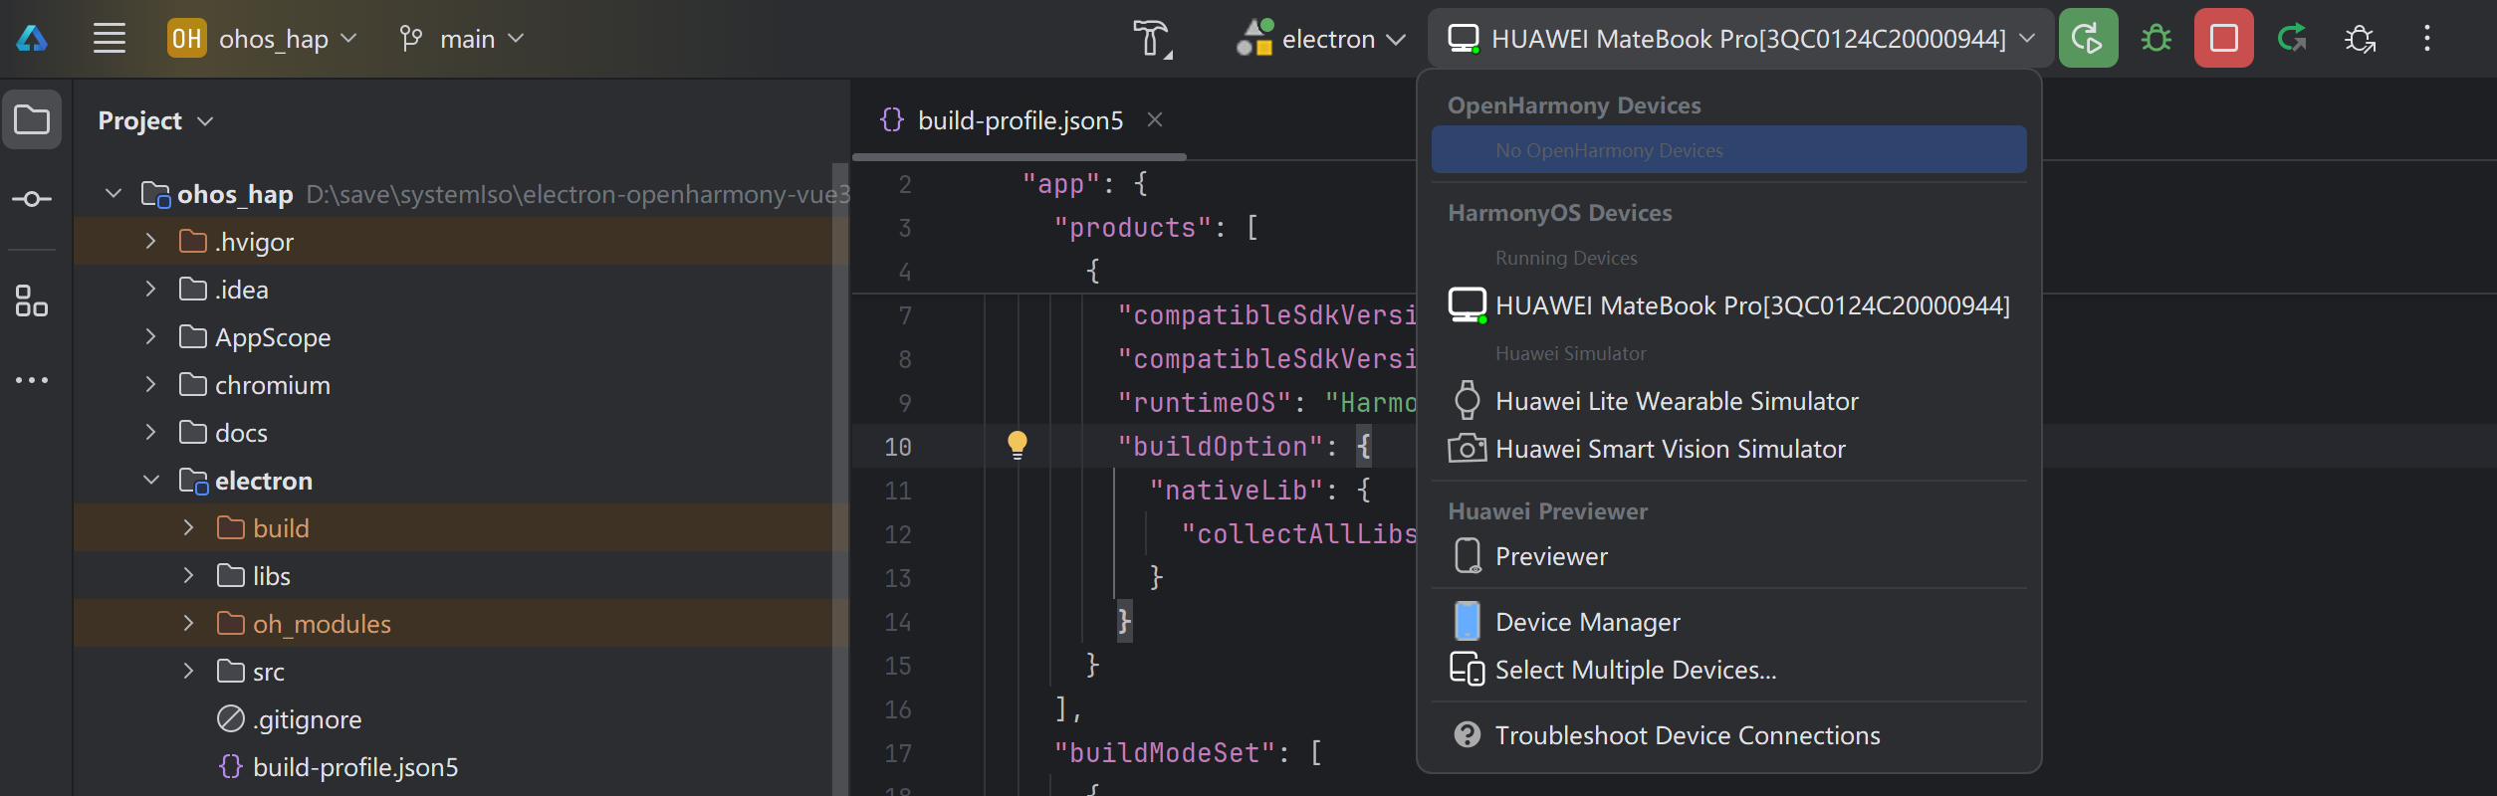Image resolution: width=2497 pixels, height=796 pixels.
Task: Select the AppScope folder row
Action: click(453, 336)
